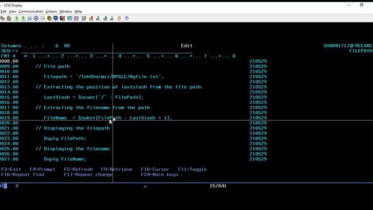
Task: Click the dark brown square toolbar icon
Action: click(x=62, y=18)
